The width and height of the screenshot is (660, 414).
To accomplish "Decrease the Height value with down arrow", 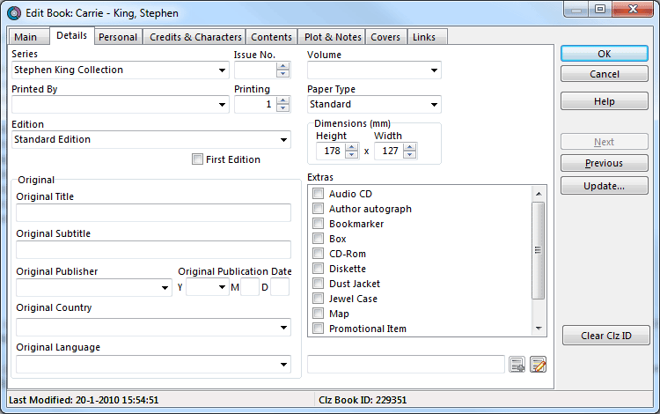I will (x=351, y=155).
